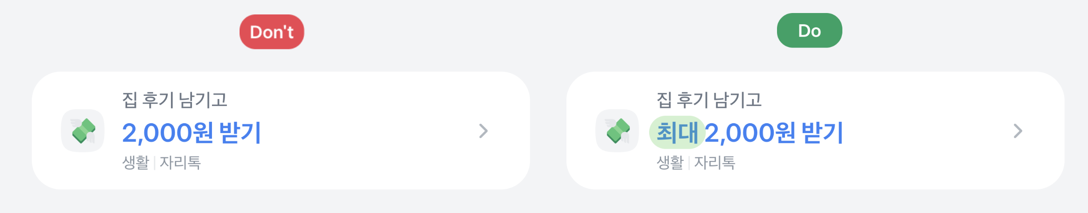Select the green Do badge
Image resolution: width=1088 pixels, height=213 pixels.
click(810, 30)
